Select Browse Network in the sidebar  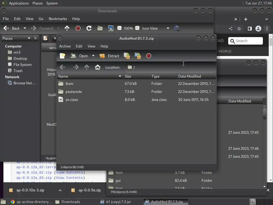[x=22, y=83]
